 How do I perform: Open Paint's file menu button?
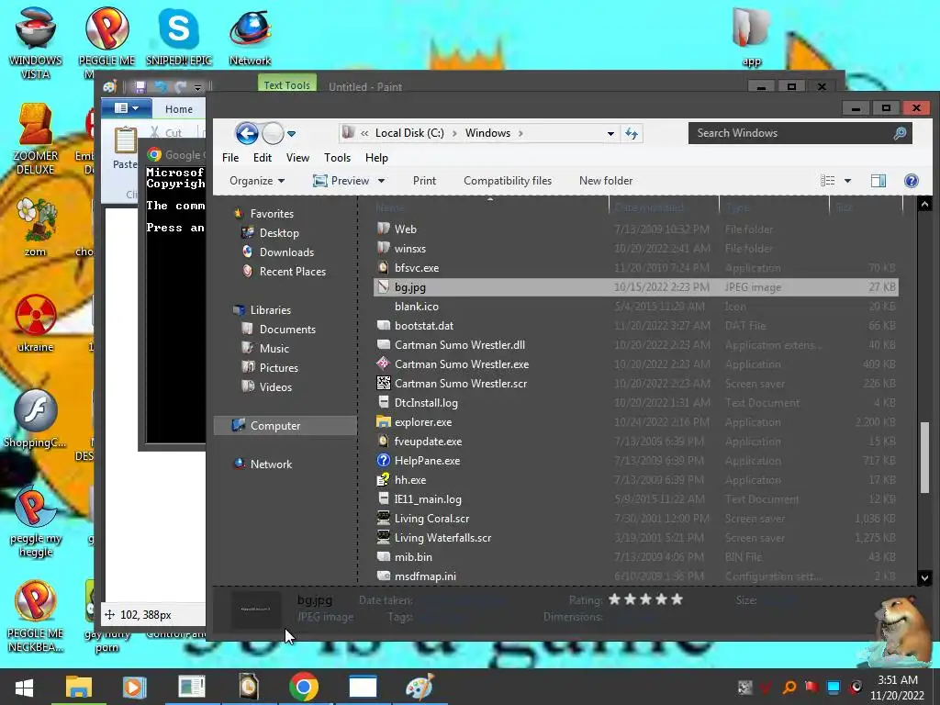click(126, 108)
